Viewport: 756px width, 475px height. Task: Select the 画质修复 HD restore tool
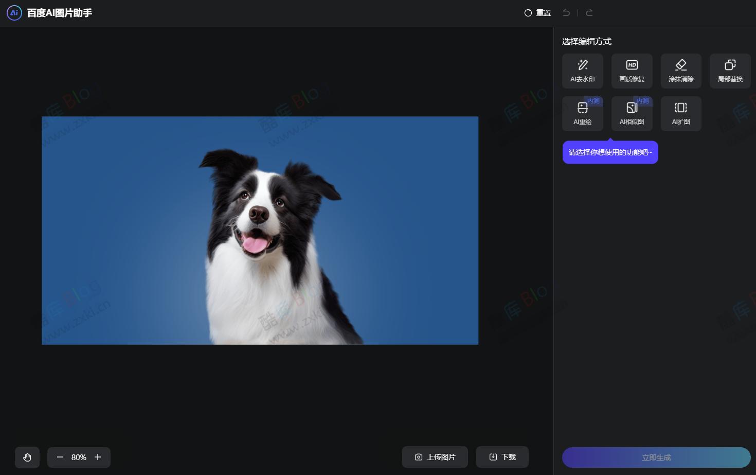[x=632, y=71]
